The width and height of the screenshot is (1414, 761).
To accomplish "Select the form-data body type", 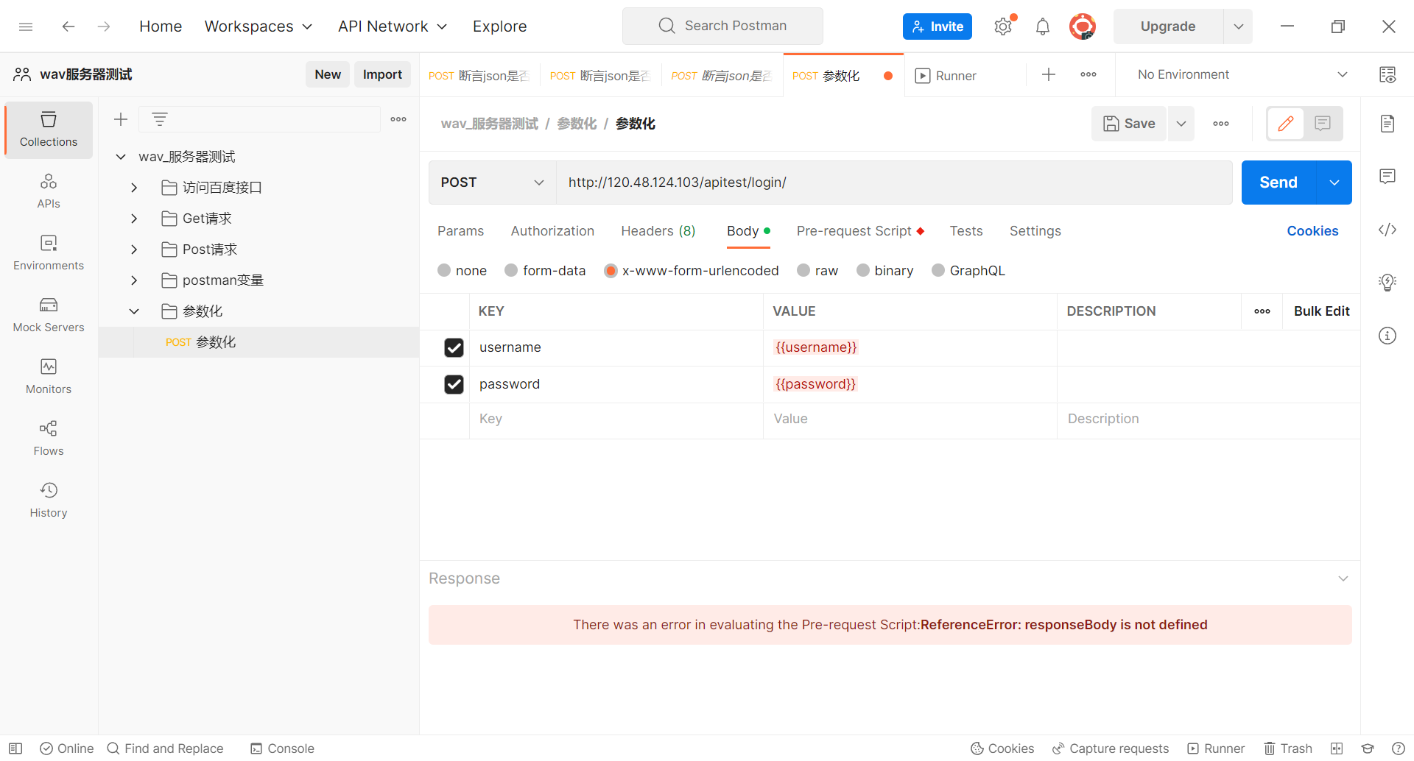I will point(511,270).
